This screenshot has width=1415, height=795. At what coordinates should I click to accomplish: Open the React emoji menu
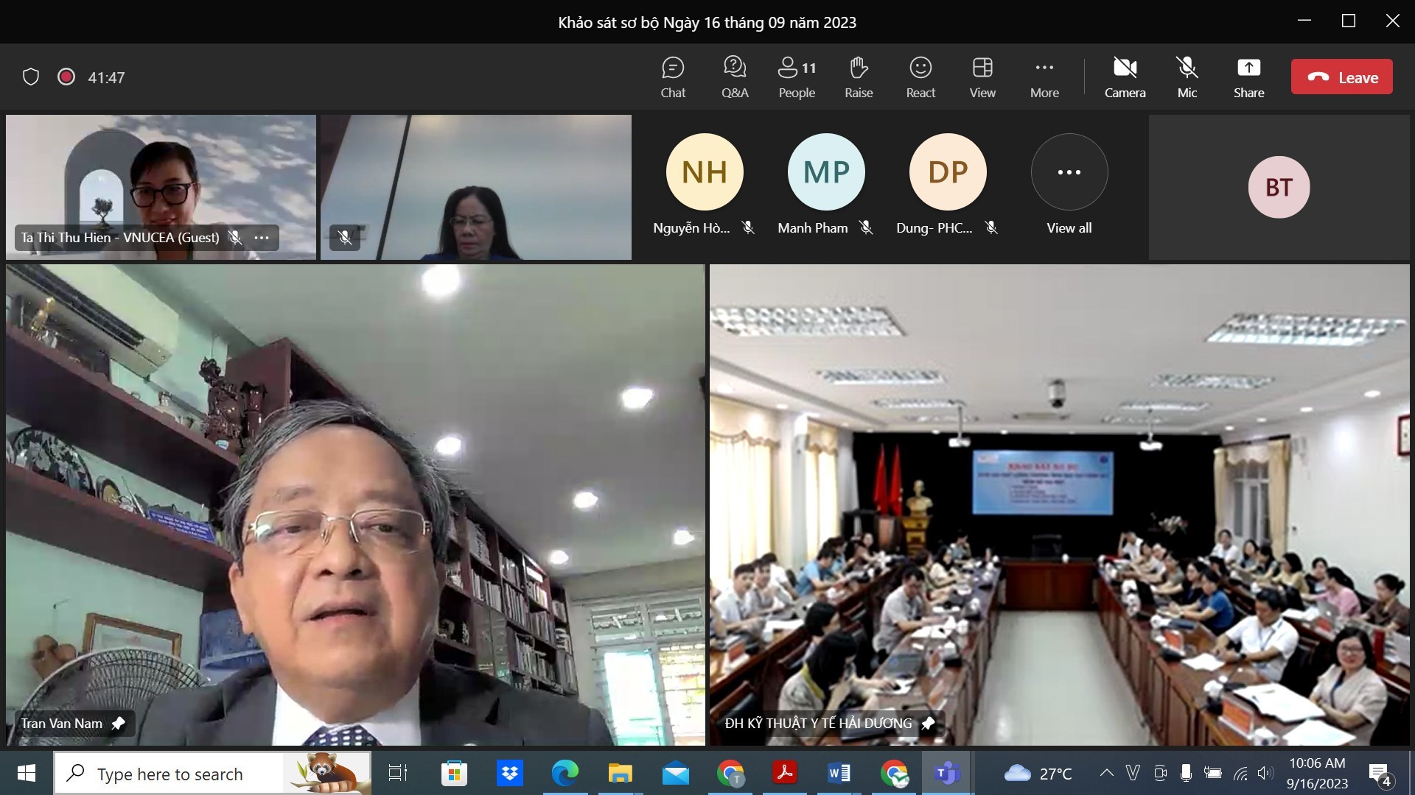tap(920, 77)
